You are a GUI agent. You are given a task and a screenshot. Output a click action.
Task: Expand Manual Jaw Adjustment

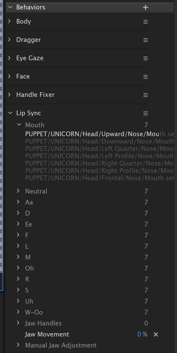click(18, 345)
